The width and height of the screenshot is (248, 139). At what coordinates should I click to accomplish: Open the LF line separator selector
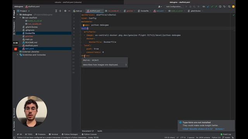(x=177, y=137)
